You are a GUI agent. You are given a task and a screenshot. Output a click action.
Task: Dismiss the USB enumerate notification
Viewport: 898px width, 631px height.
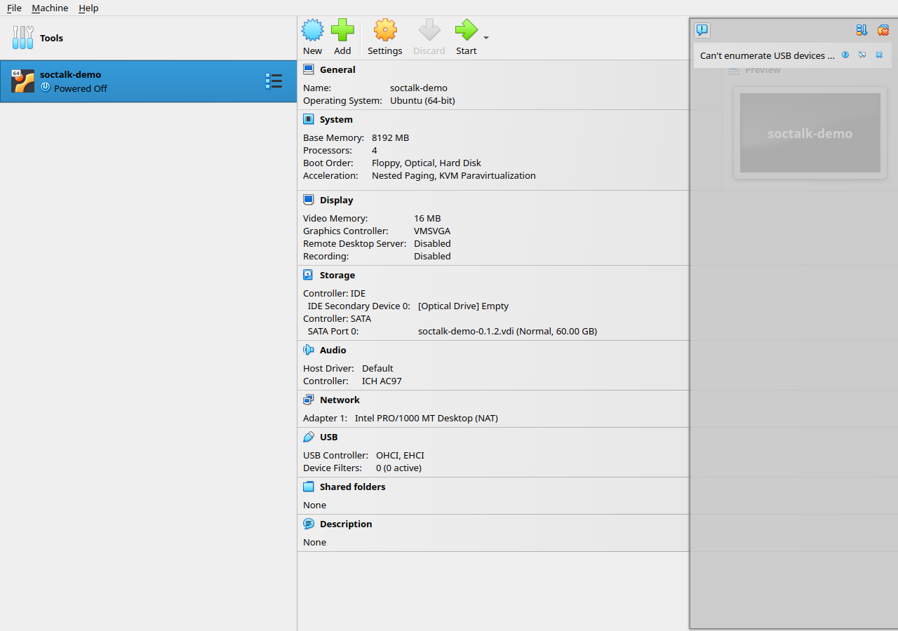[879, 55]
